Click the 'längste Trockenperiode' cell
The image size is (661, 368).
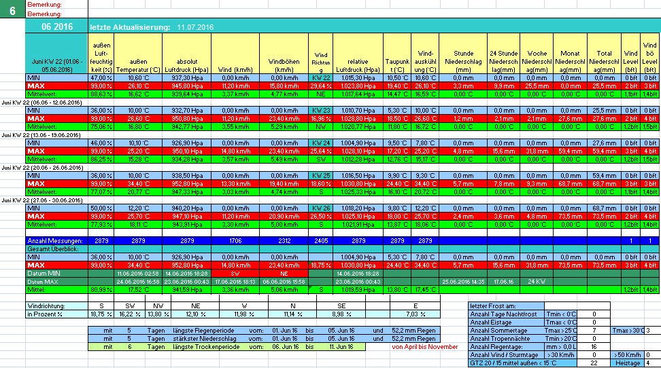[206, 347]
